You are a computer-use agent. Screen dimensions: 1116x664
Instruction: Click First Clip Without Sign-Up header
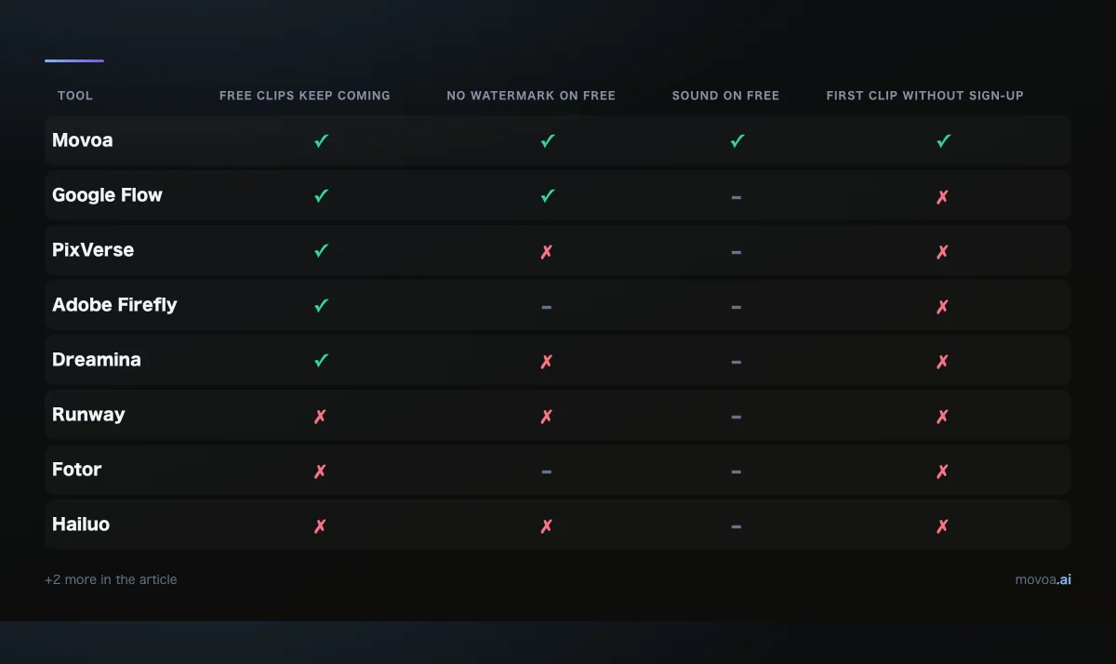925,96
